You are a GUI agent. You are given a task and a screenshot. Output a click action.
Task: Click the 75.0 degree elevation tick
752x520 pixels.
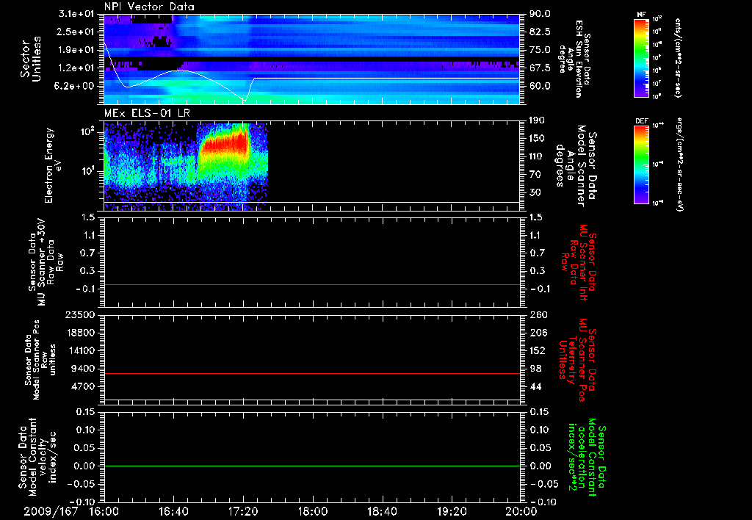pos(540,50)
